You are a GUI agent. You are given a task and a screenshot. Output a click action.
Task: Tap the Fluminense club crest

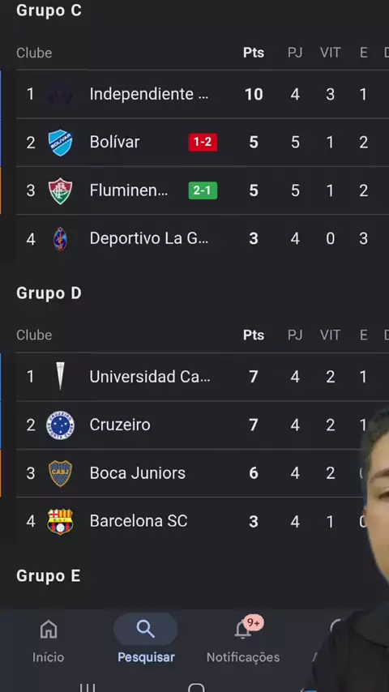click(x=60, y=190)
